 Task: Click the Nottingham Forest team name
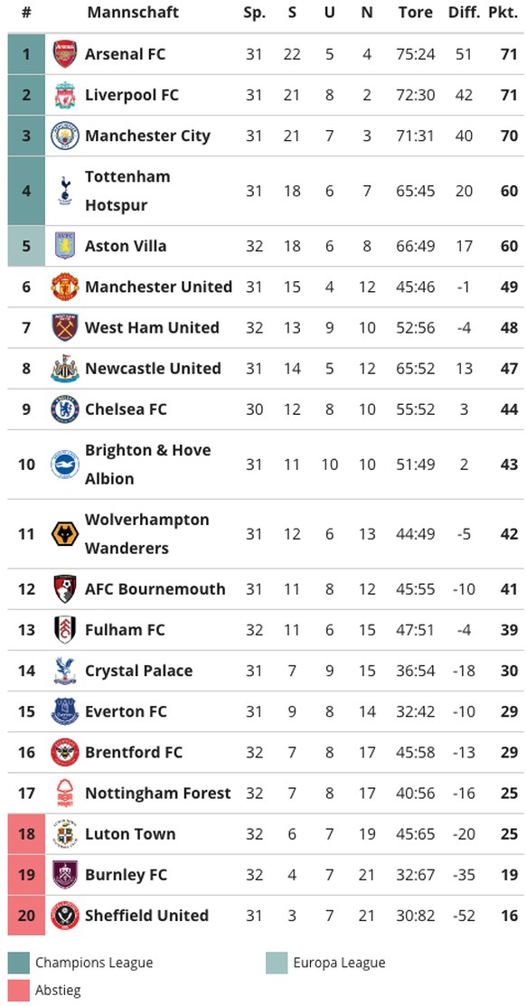pyautogui.click(x=158, y=794)
